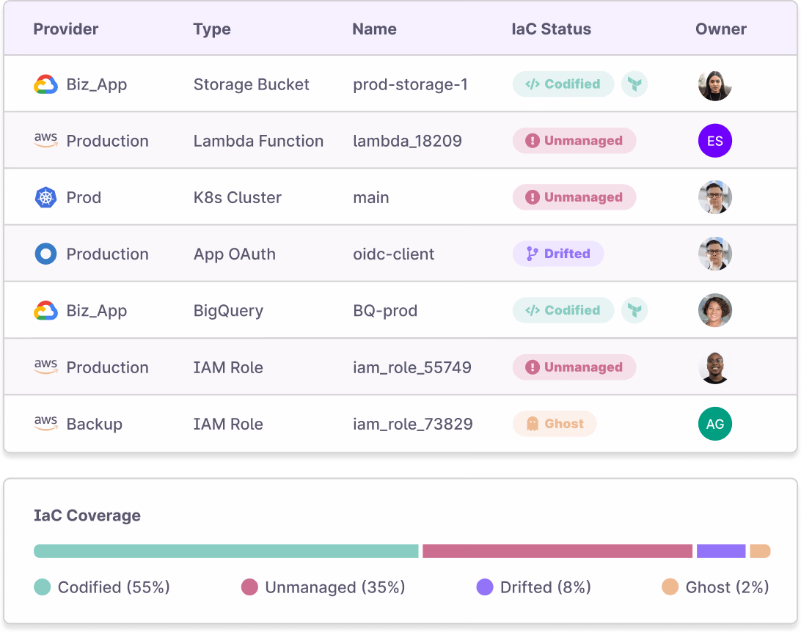This screenshot has height=632, width=801.
Task: Click the BigQuery type cell
Action: (x=228, y=311)
